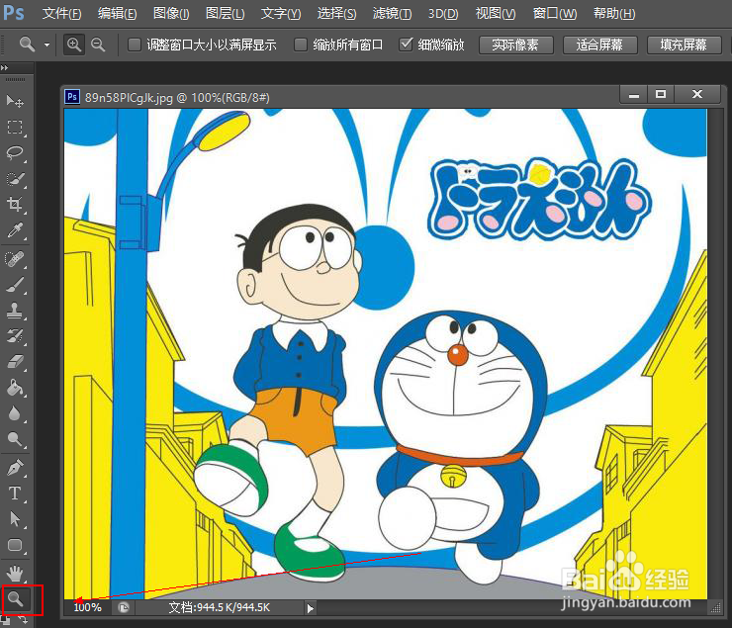732x628 pixels.
Task: Click the status bar preview icon beside 100%
Action: coord(124,607)
